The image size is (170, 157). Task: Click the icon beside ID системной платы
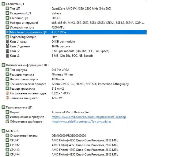coord(7,136)
